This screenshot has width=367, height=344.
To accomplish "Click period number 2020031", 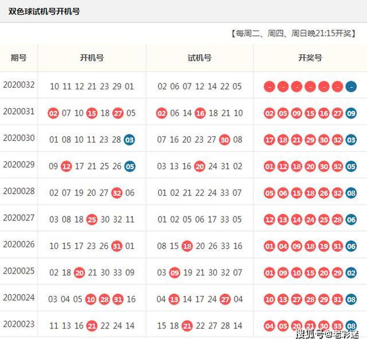I will (x=19, y=112).
